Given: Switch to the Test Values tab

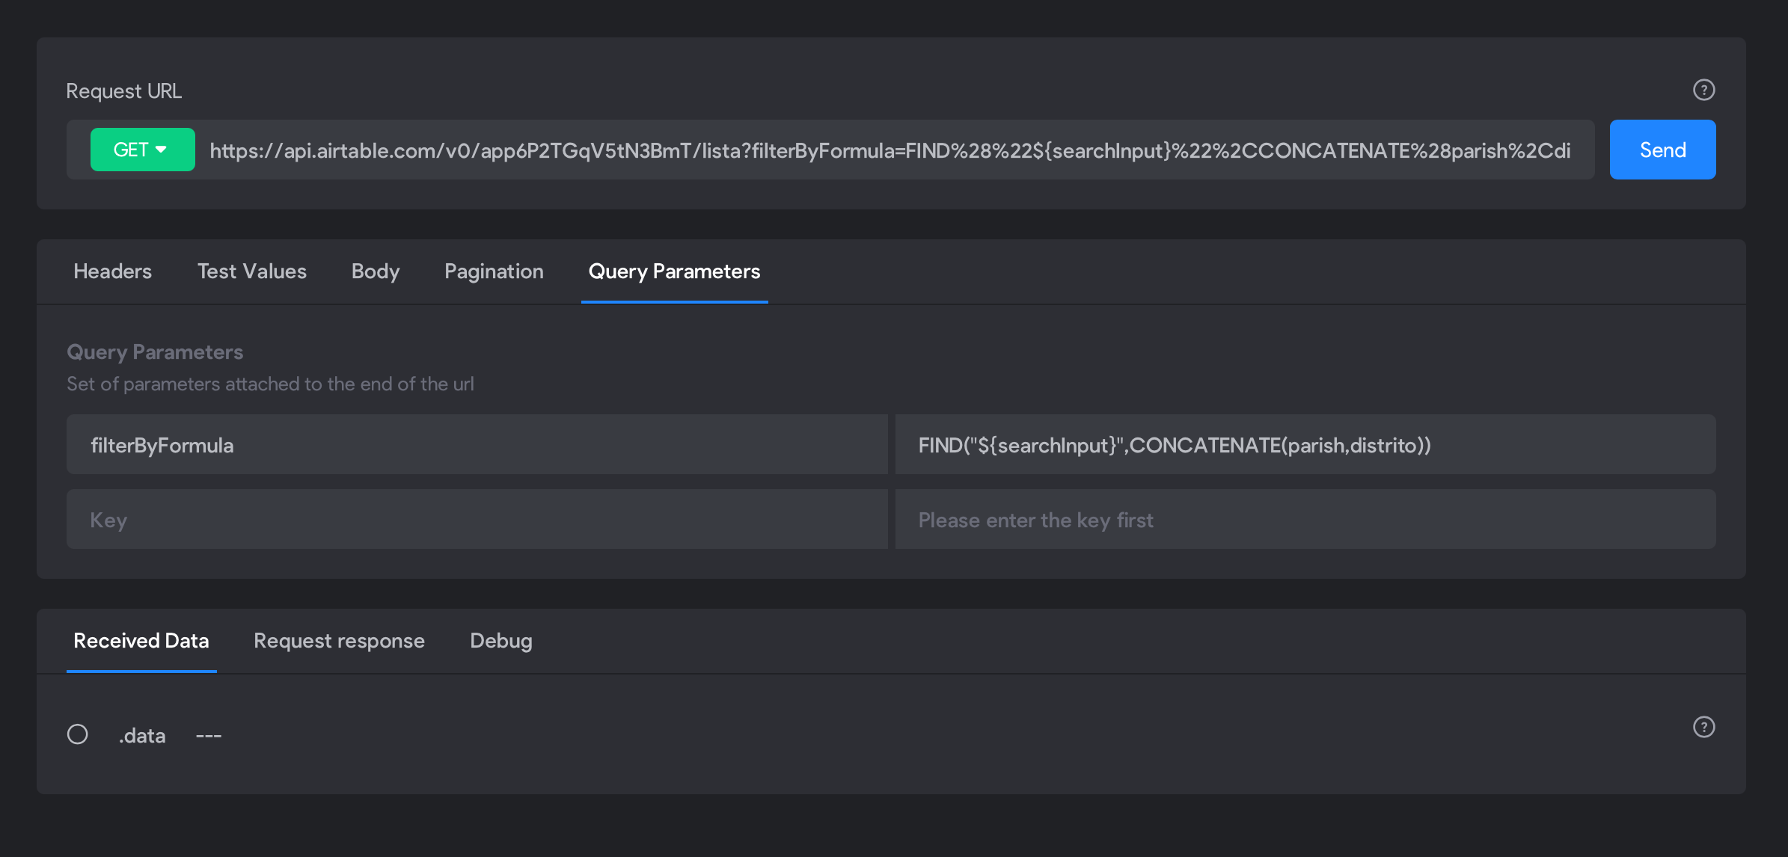Looking at the screenshot, I should click(252, 271).
